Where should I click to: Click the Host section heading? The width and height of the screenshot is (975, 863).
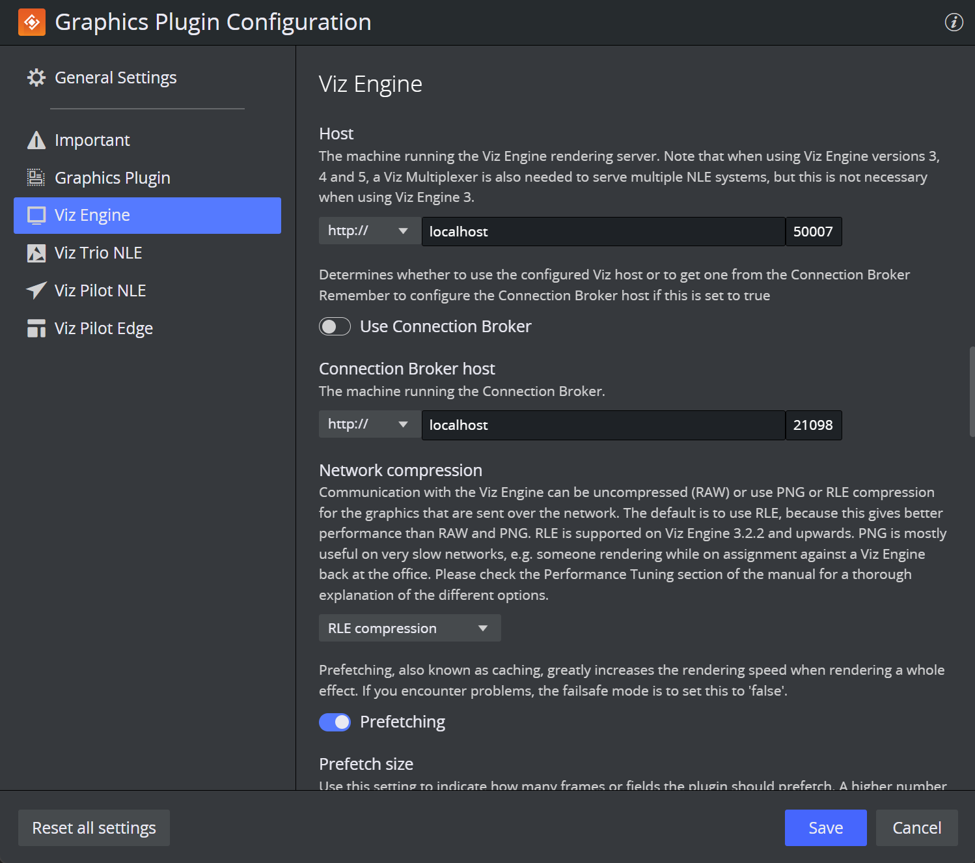[x=336, y=134]
